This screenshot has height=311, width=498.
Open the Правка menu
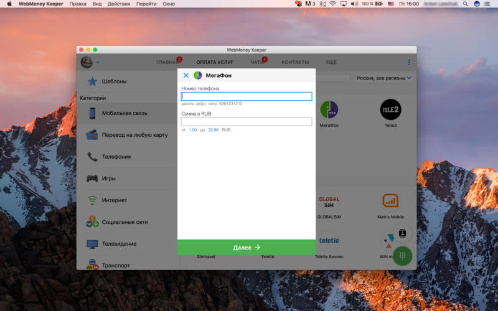pyautogui.click(x=78, y=4)
